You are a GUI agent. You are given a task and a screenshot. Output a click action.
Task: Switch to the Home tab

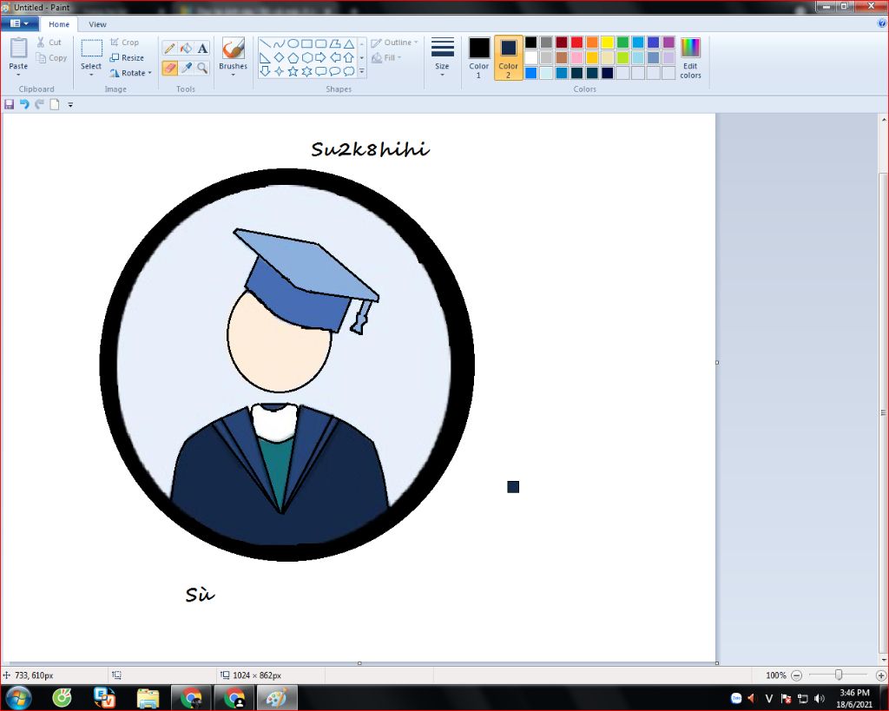59,24
